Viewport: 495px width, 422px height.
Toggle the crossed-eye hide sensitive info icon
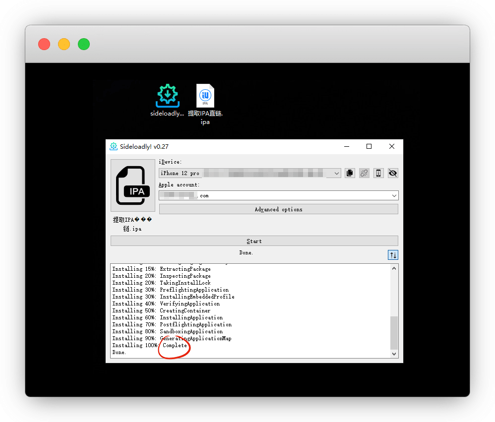click(x=393, y=173)
